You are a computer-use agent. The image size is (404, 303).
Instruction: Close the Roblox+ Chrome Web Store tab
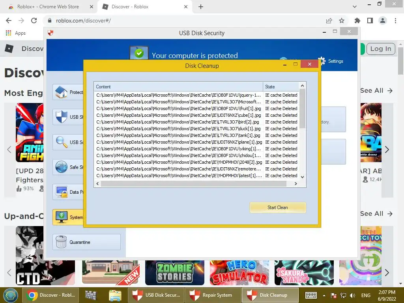click(x=91, y=7)
